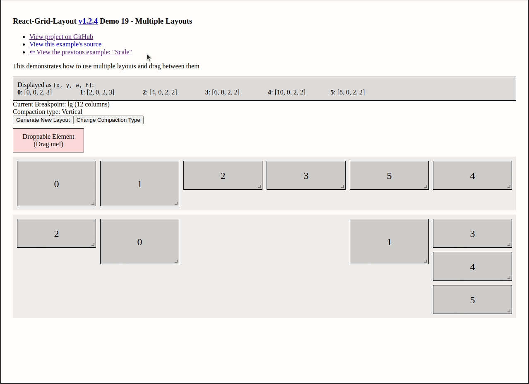This screenshot has width=529, height=384.
Task: Select grid item 2 in bottom layout
Action: pyautogui.click(x=56, y=233)
